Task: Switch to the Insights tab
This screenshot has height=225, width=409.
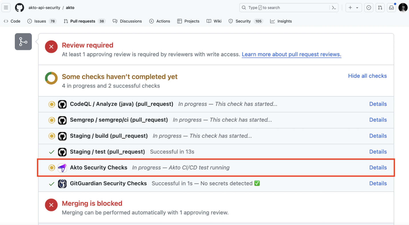Action: (x=281, y=21)
